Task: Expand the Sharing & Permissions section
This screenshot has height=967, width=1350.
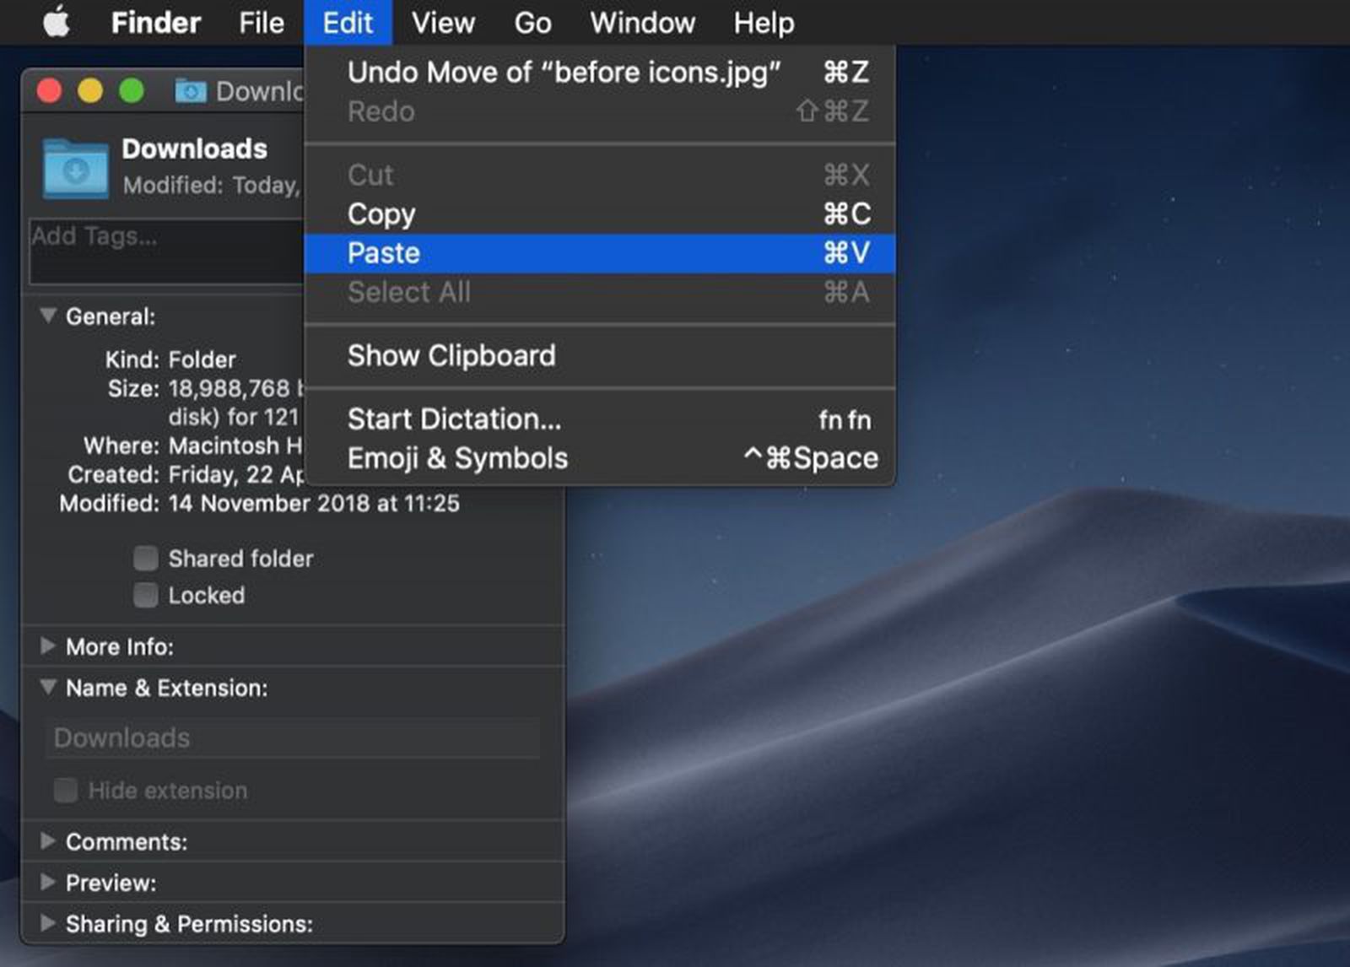Action: [x=48, y=924]
